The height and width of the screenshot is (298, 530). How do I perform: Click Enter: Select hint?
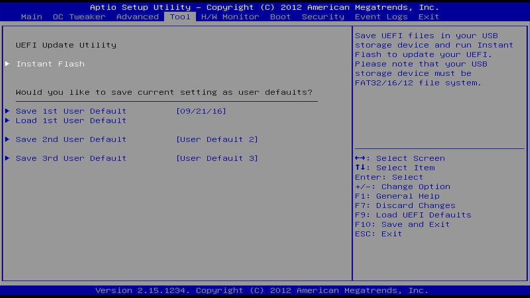pyautogui.click(x=389, y=177)
